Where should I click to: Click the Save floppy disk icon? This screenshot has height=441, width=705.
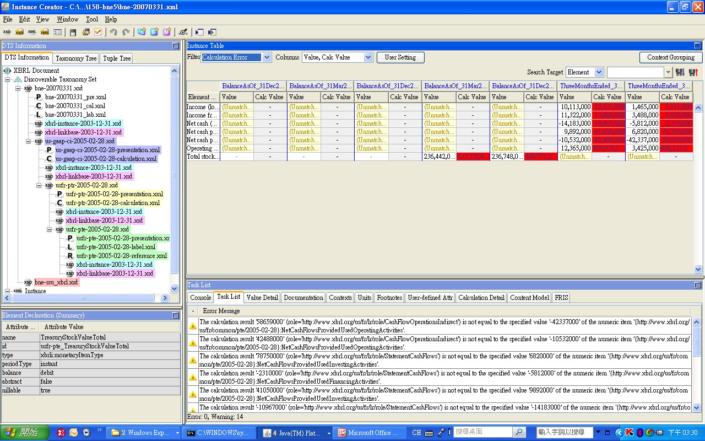[x=73, y=33]
